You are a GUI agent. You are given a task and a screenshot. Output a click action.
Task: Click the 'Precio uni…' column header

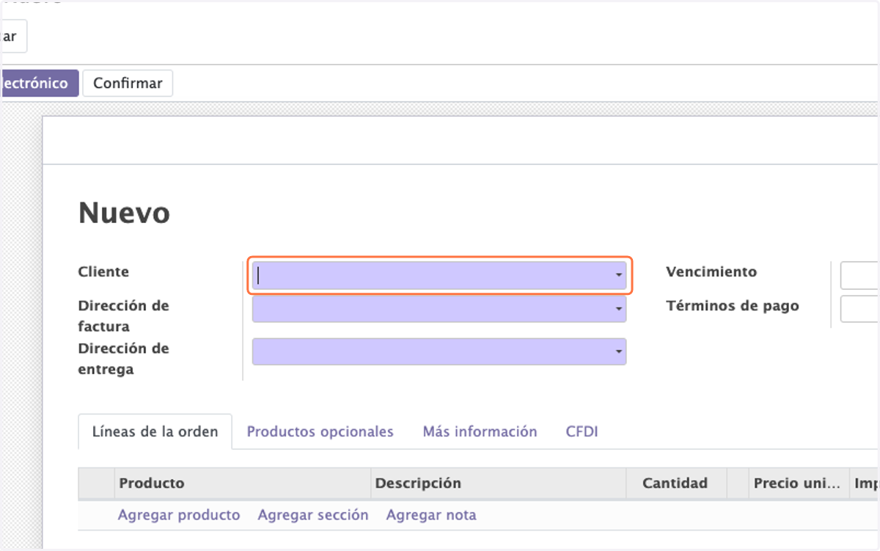coord(799,483)
